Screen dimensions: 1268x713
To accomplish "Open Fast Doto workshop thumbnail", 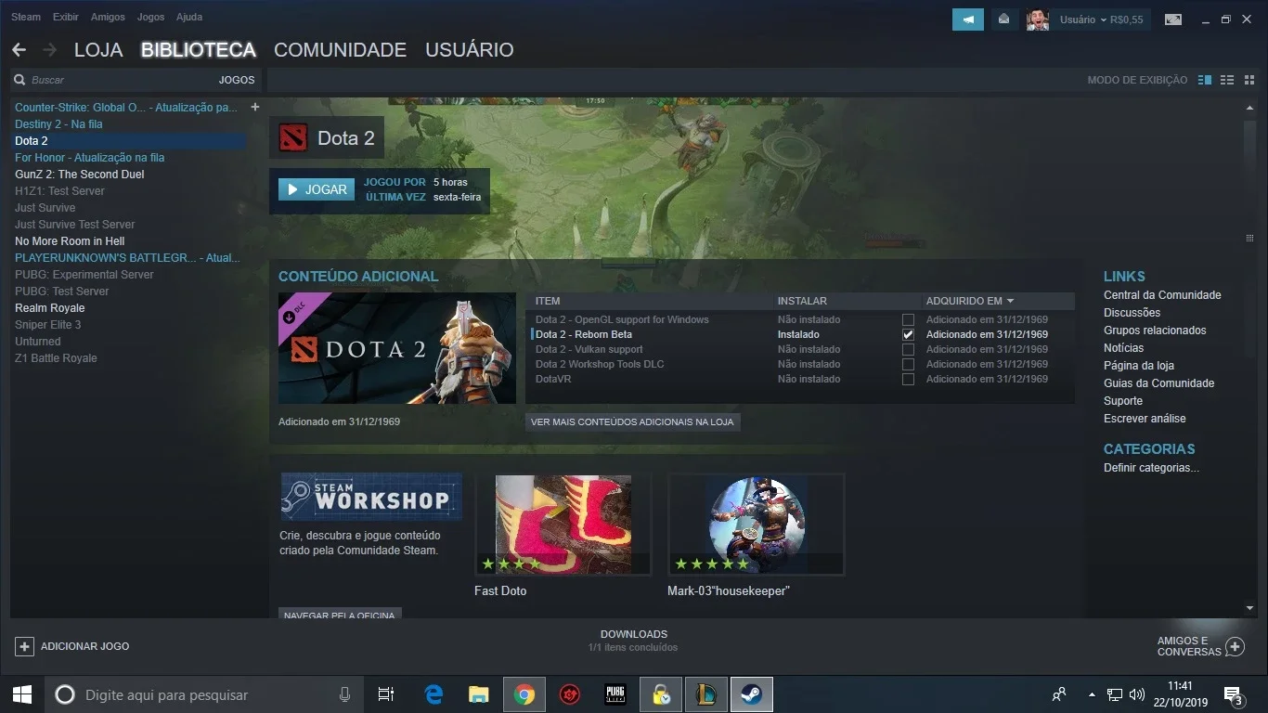I will (563, 525).
